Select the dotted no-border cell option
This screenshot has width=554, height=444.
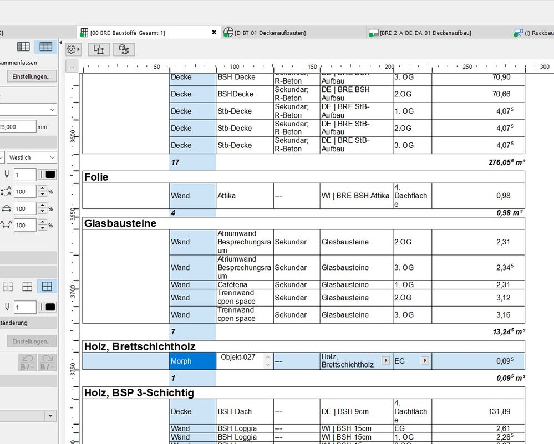[7, 287]
